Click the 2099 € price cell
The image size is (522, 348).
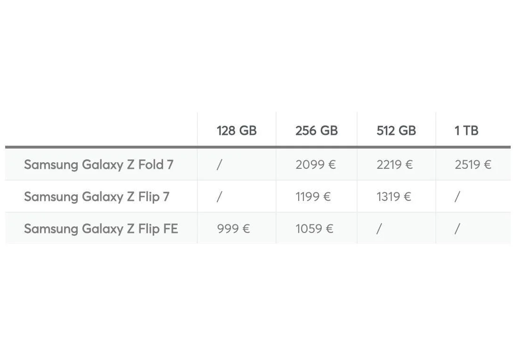pos(316,165)
